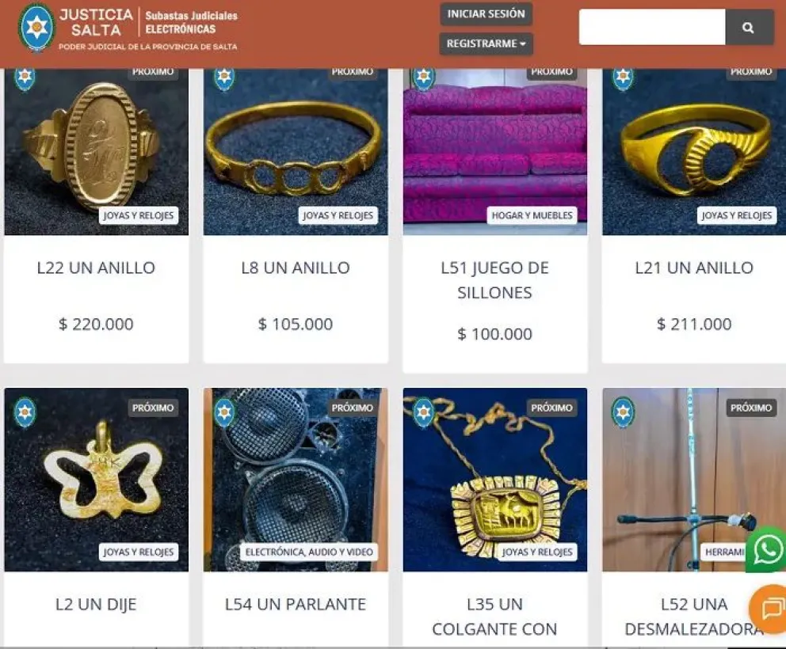Focus the search text field
The image size is (786, 649).
click(652, 28)
